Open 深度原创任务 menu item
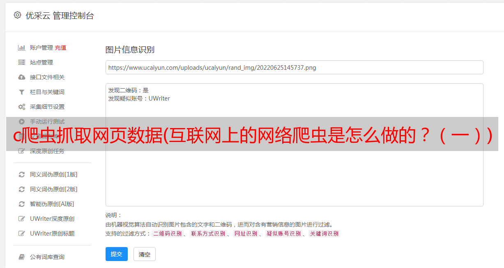Viewport: 504px width, 268px height. pyautogui.click(x=47, y=151)
